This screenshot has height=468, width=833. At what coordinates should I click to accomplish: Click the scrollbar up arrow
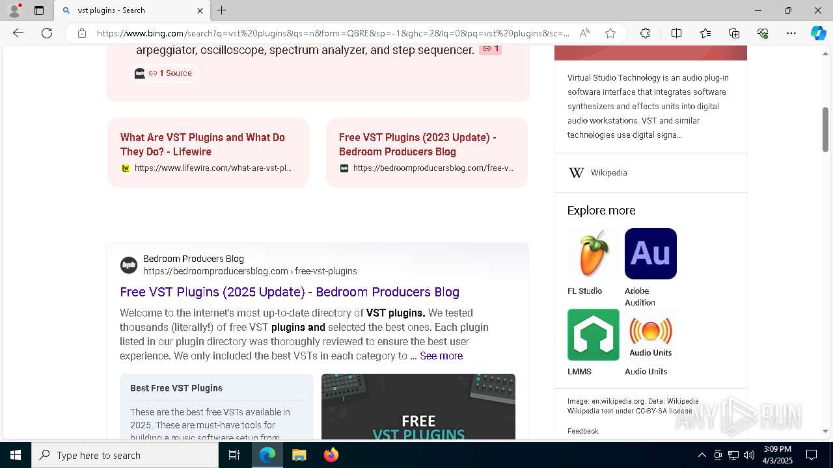[x=825, y=53]
